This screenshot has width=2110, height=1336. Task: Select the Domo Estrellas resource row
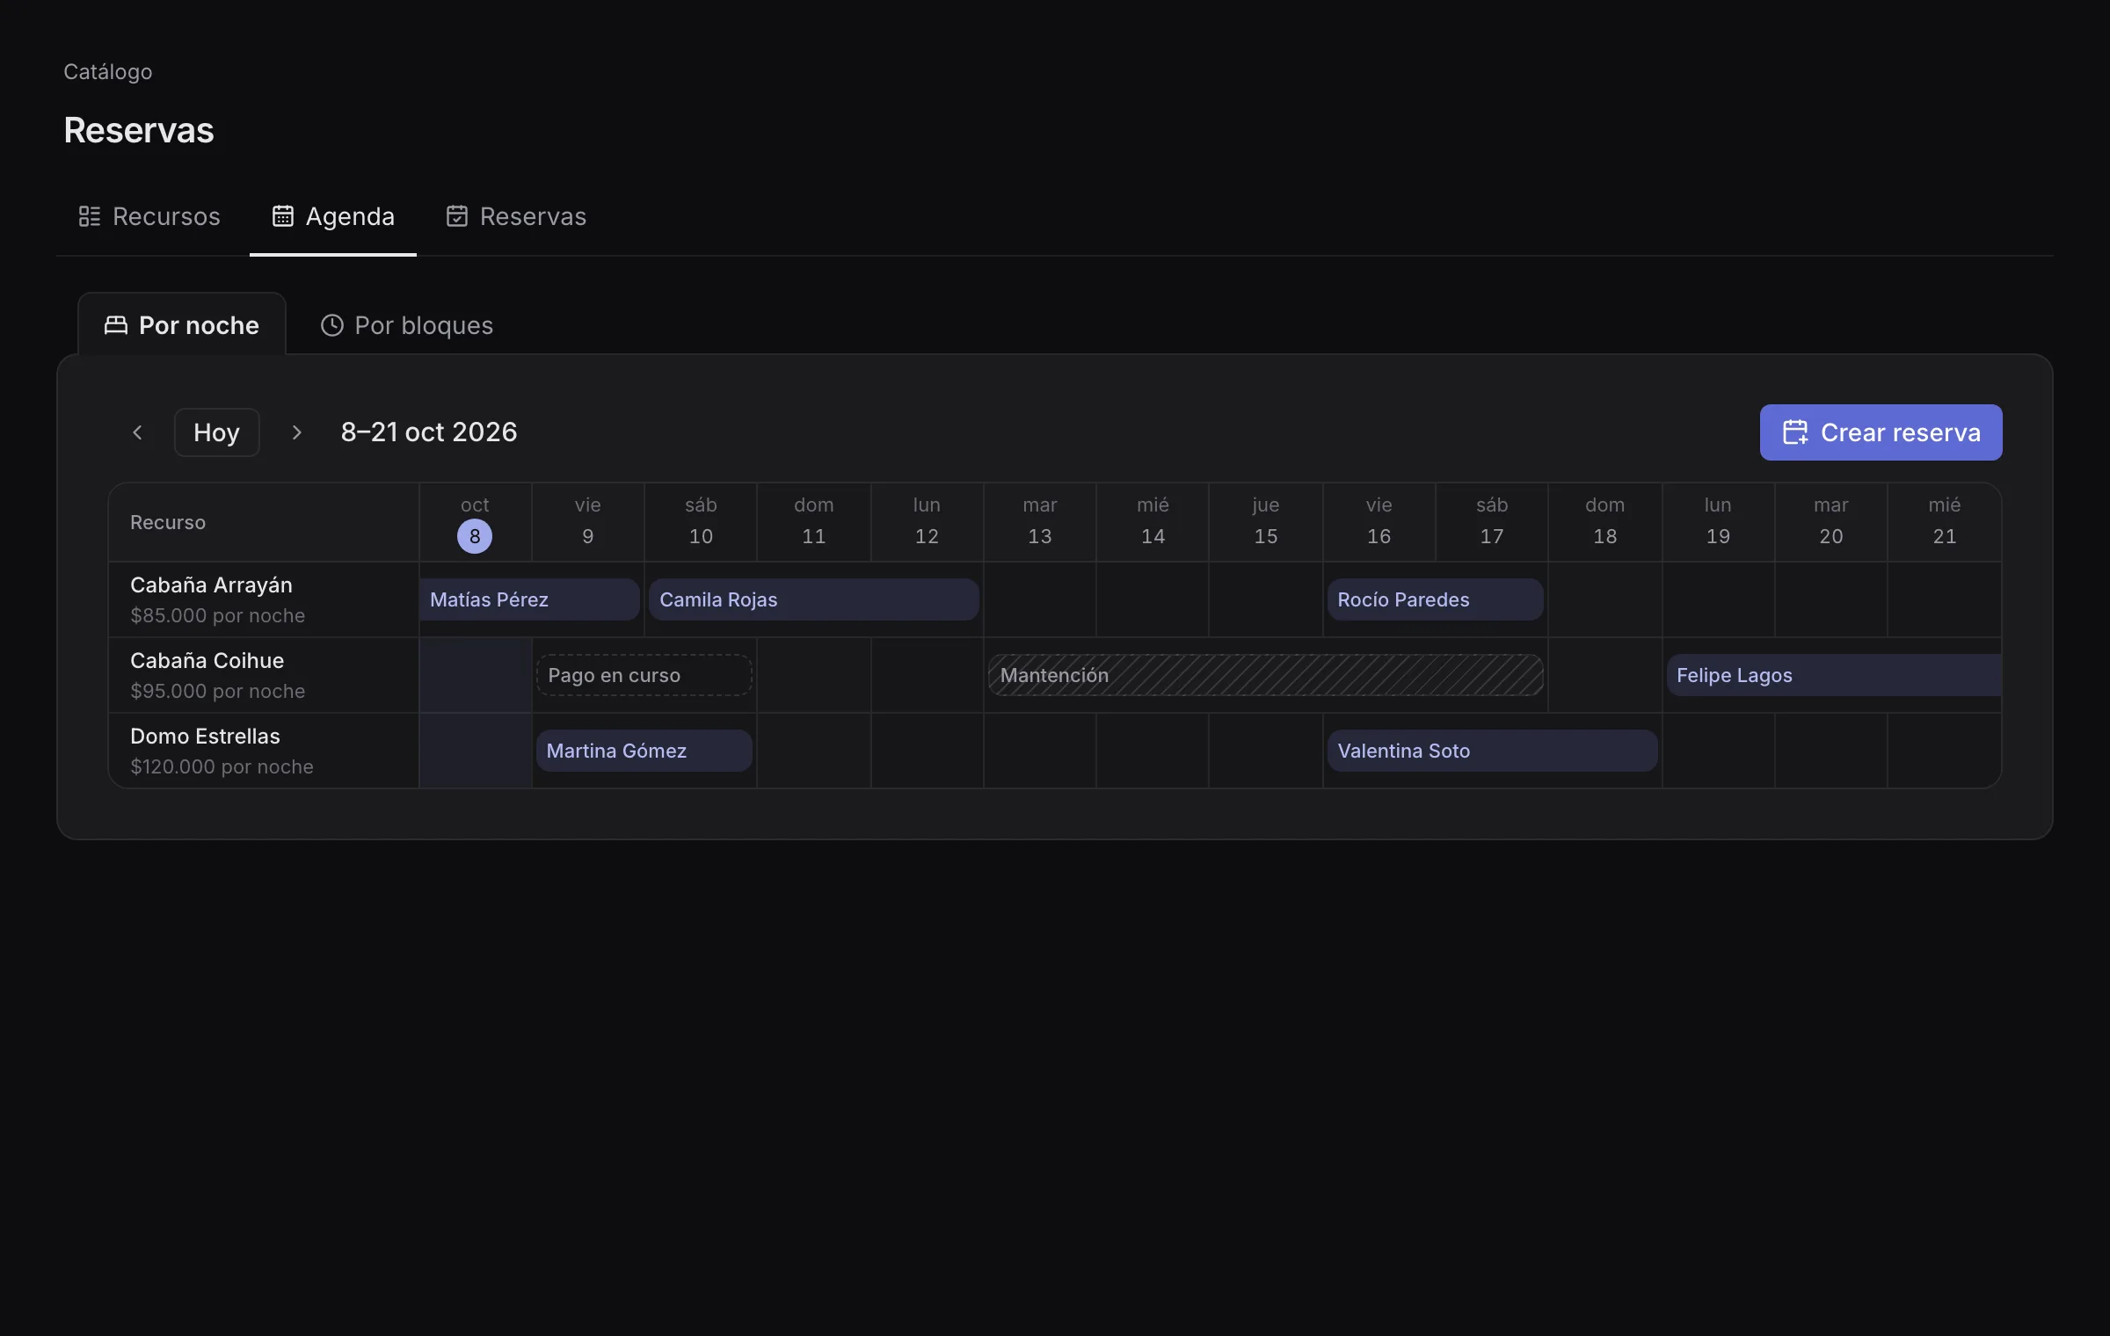[x=264, y=751]
